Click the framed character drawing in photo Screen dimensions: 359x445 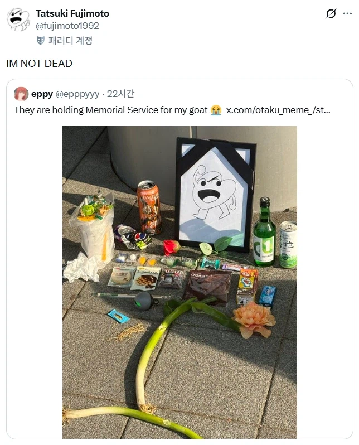[216, 195]
